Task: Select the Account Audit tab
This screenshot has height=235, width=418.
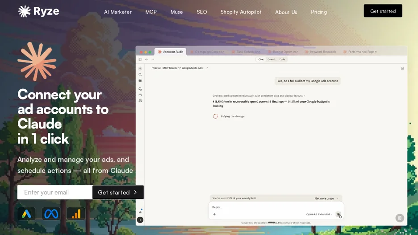Action: (x=170, y=52)
